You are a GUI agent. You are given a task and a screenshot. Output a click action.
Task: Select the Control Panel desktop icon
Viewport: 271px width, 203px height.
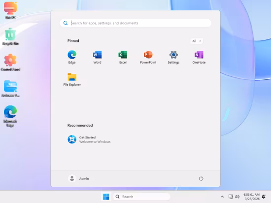coord(10,63)
